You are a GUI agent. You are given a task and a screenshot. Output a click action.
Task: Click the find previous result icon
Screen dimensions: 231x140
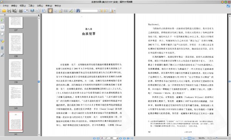(100, 11)
